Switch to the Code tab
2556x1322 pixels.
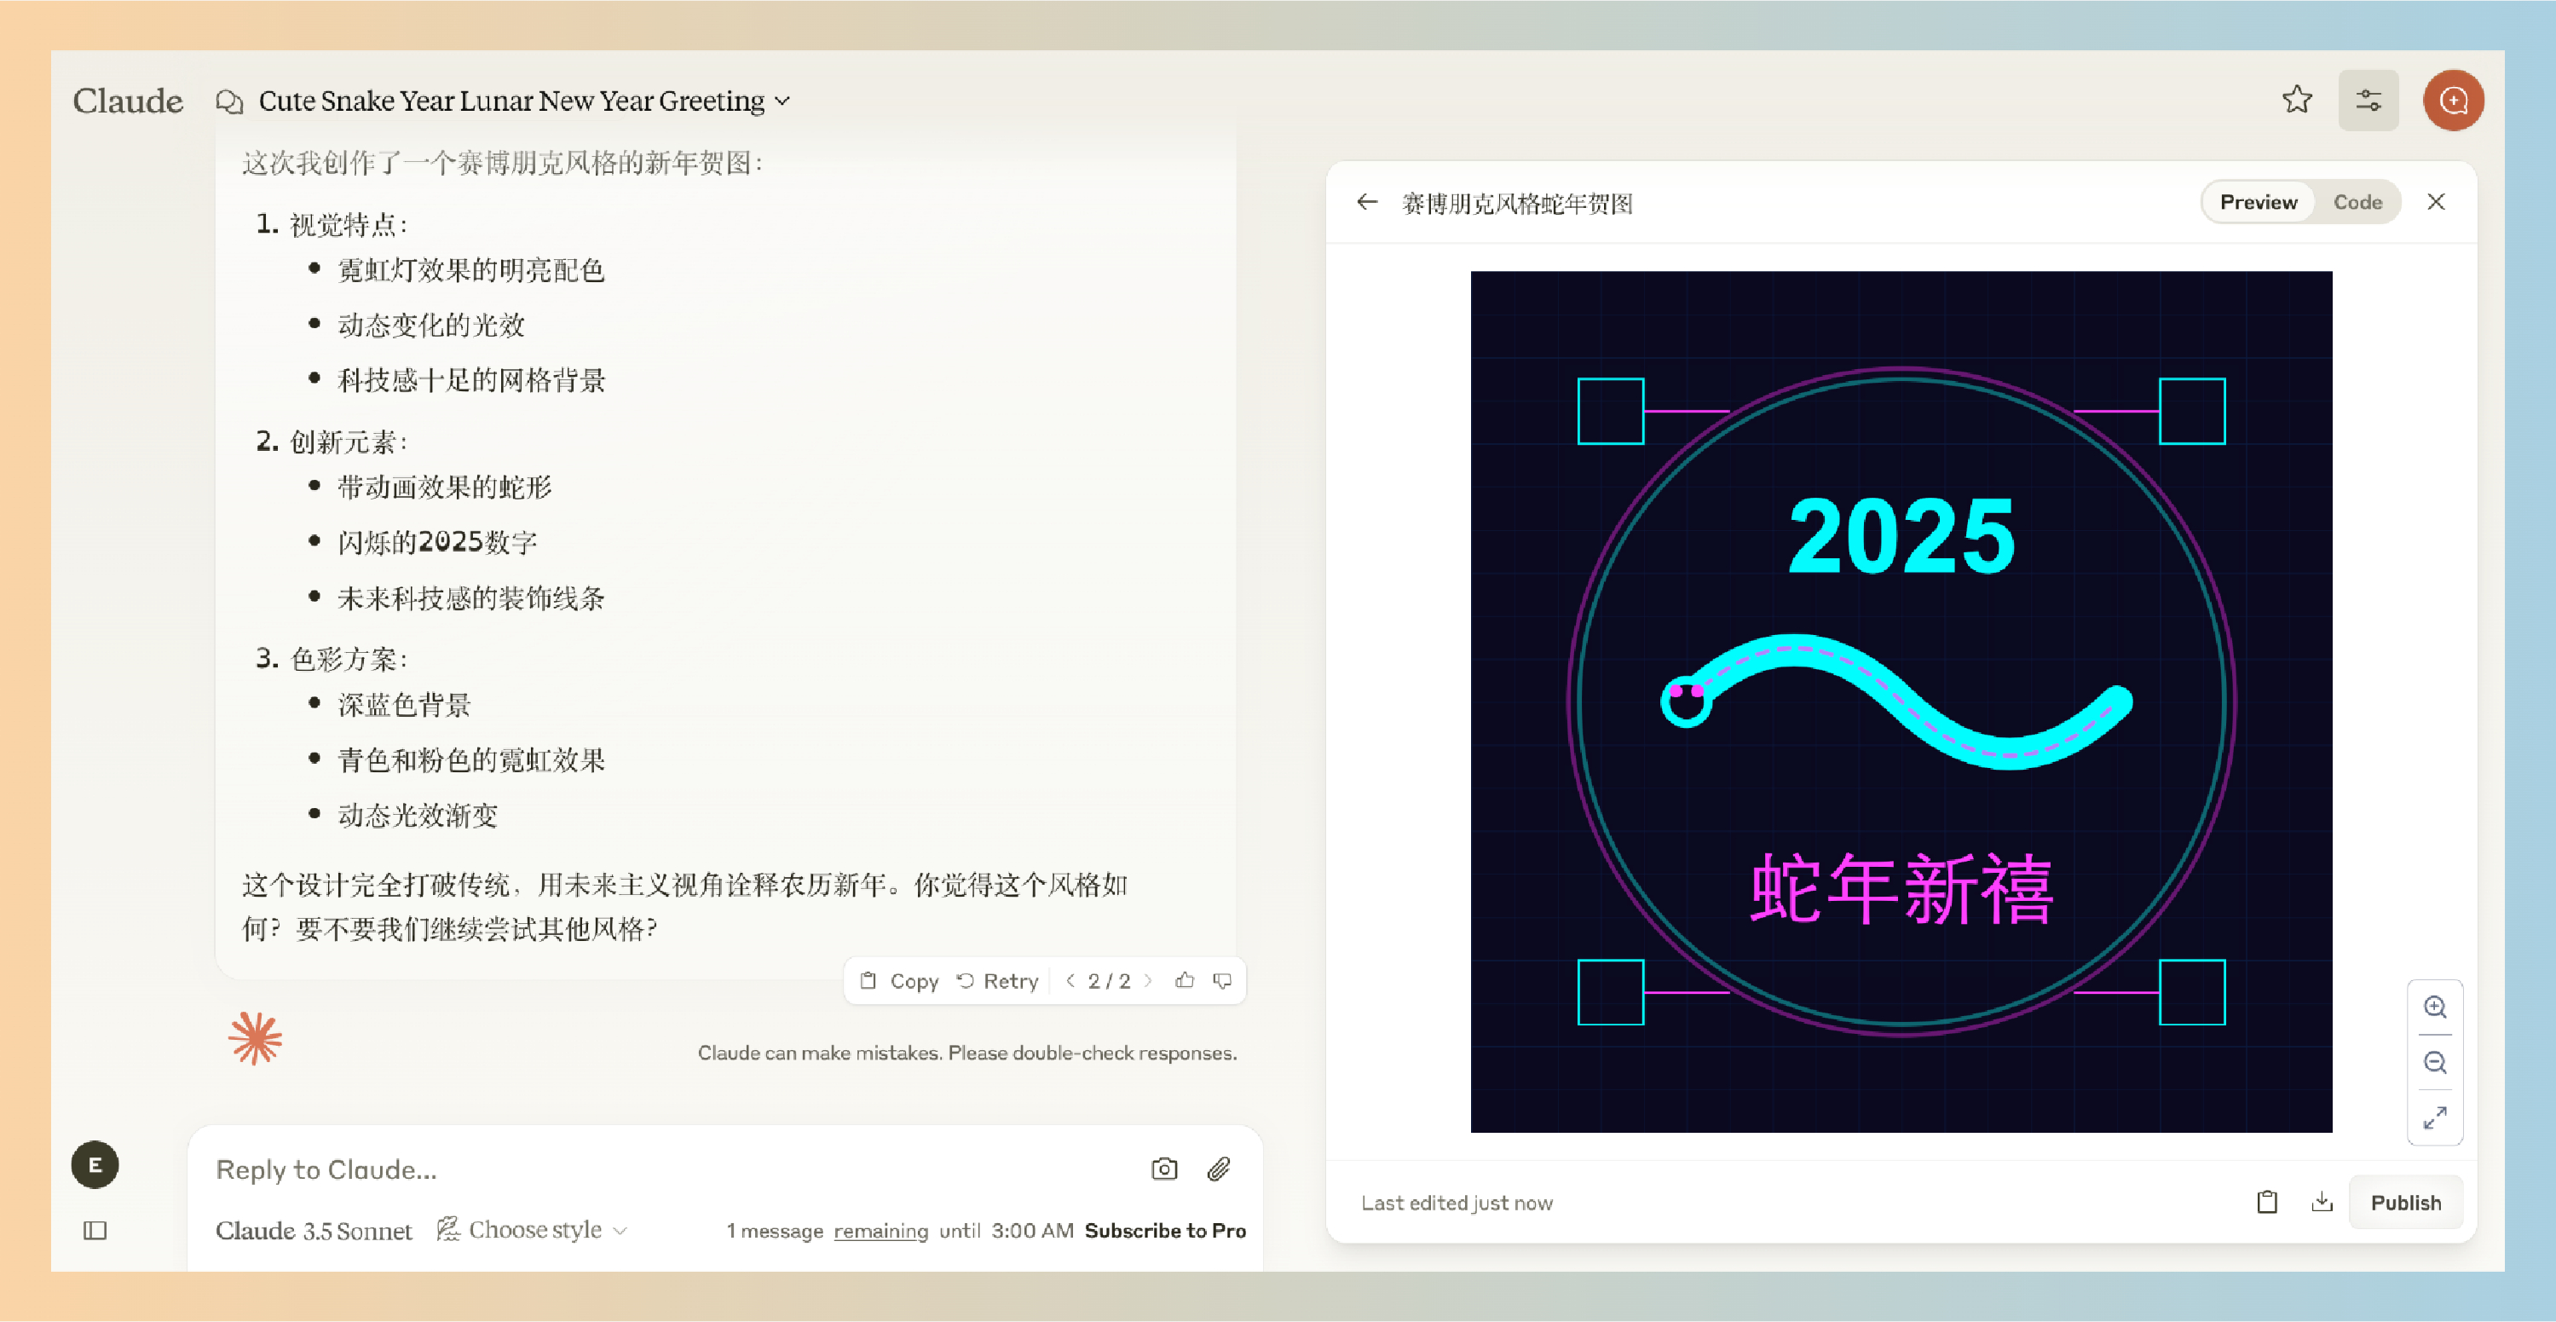(x=2357, y=203)
